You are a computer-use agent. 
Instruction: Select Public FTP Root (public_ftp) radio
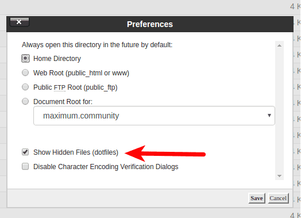tap(25, 87)
